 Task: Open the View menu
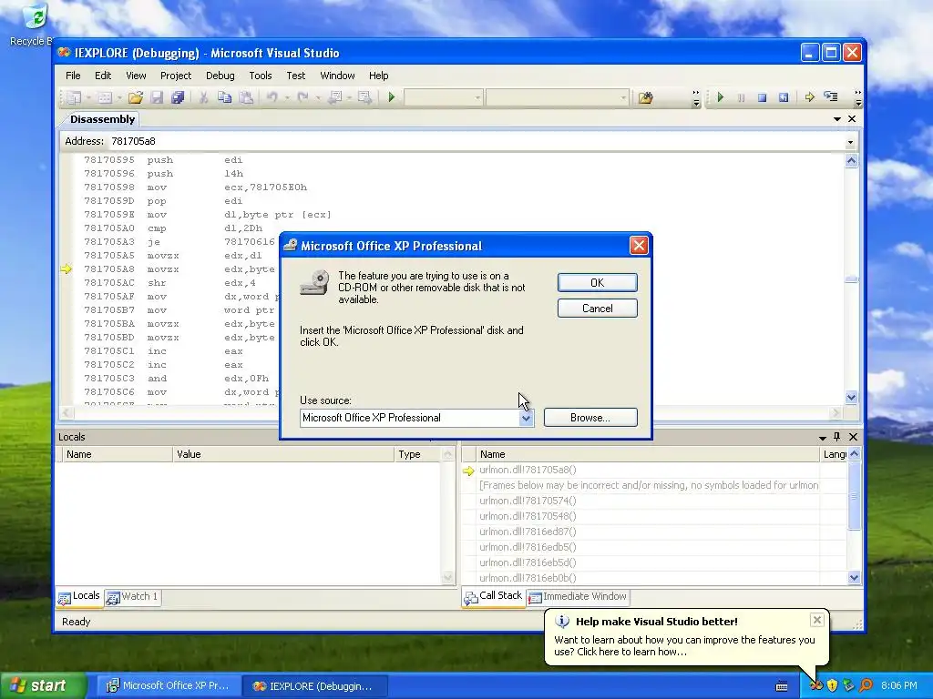(x=136, y=76)
